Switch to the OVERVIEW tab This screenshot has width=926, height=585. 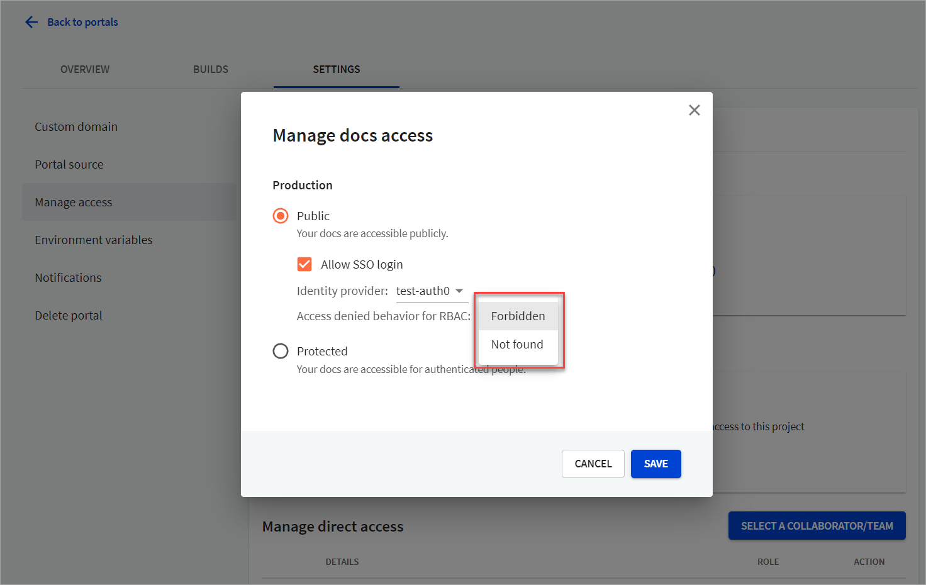tap(85, 69)
